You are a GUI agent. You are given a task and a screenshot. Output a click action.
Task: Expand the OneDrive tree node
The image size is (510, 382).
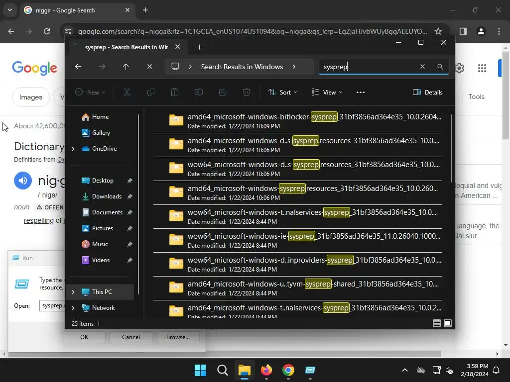point(73,149)
